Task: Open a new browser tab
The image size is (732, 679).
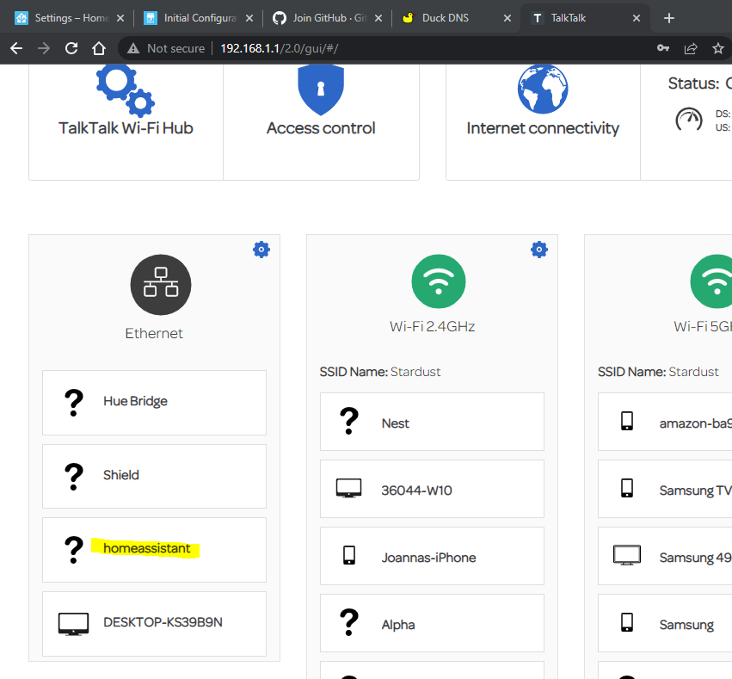Action: 669,18
